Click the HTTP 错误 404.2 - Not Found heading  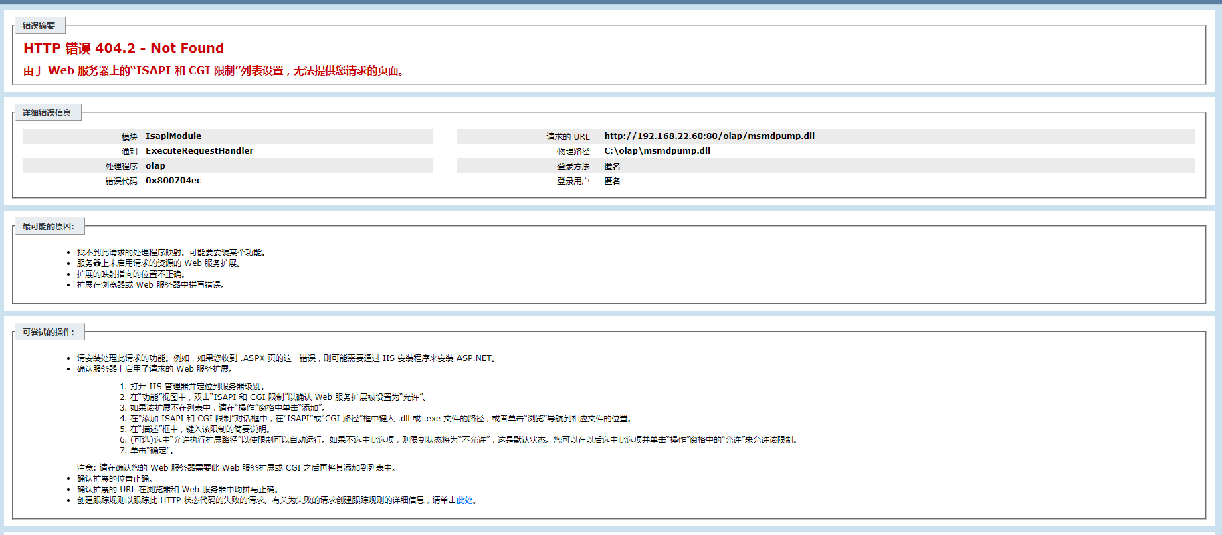[124, 48]
